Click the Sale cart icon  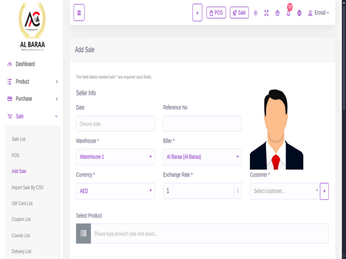[x=10, y=116]
